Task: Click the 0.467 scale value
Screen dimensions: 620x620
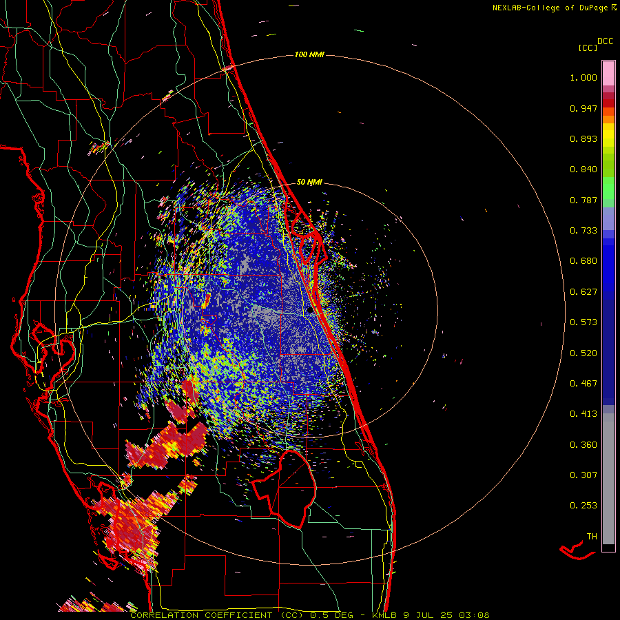Action: pyautogui.click(x=583, y=384)
